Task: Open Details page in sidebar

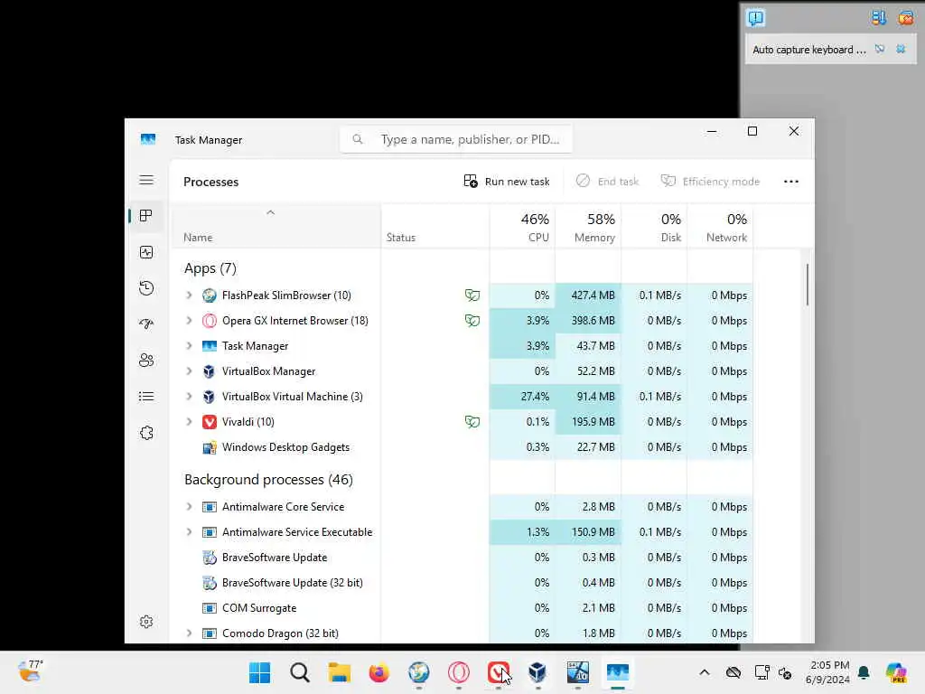Action: click(x=146, y=397)
